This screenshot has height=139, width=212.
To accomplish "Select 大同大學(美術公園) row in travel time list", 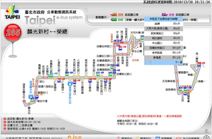I will pyautogui.click(x=164, y=29).
